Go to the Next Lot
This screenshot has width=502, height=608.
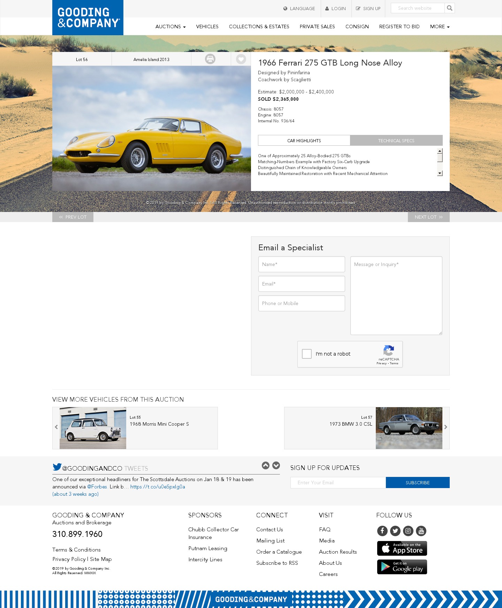point(429,217)
